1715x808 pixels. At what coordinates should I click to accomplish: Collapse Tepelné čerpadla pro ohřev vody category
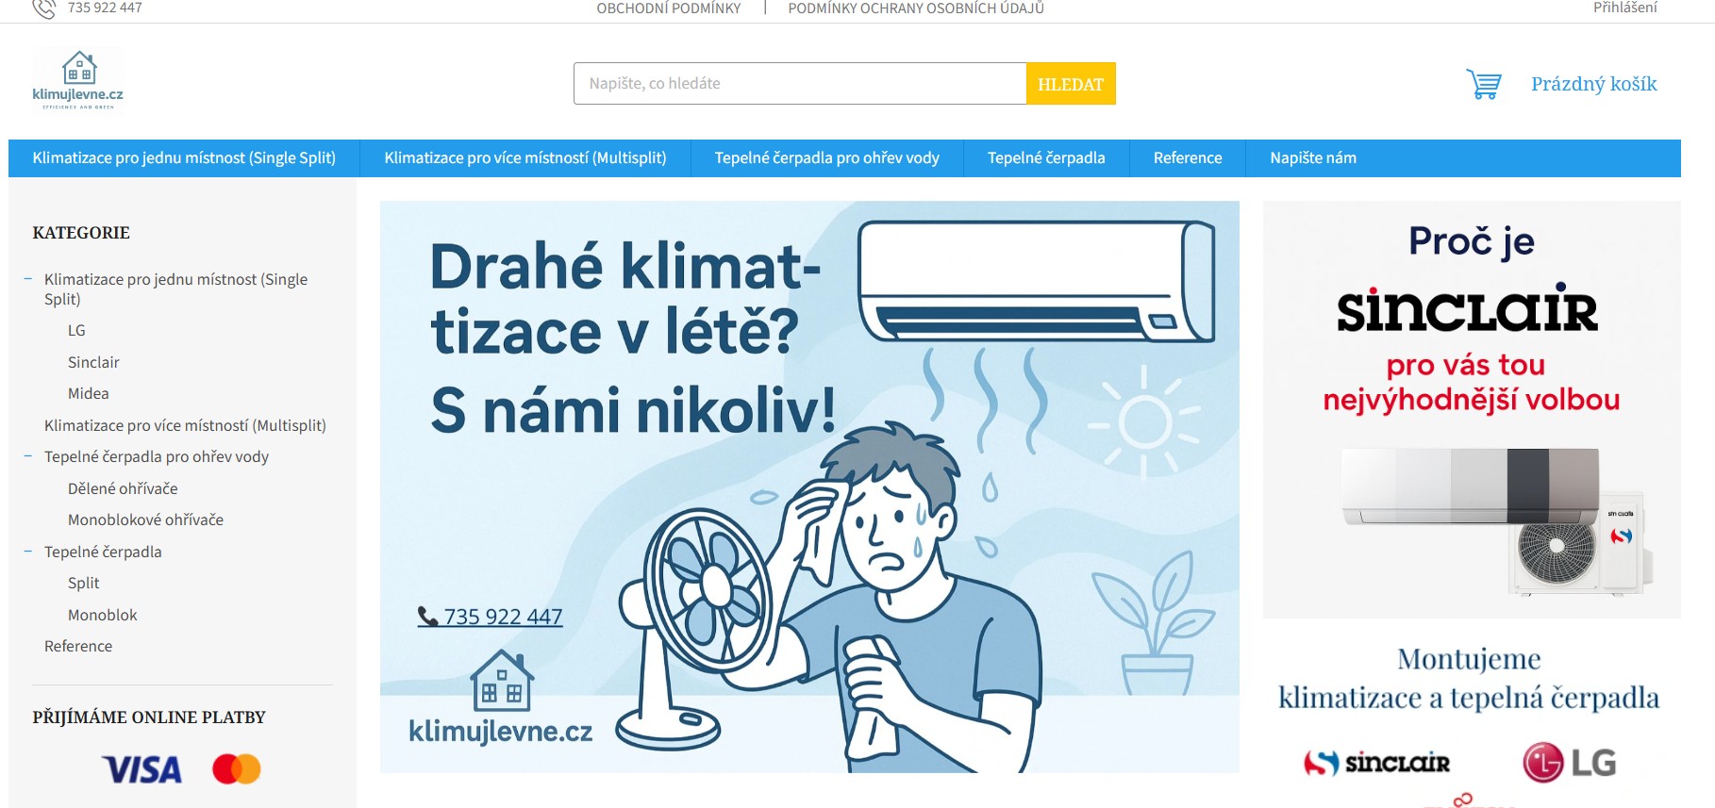[x=28, y=456]
